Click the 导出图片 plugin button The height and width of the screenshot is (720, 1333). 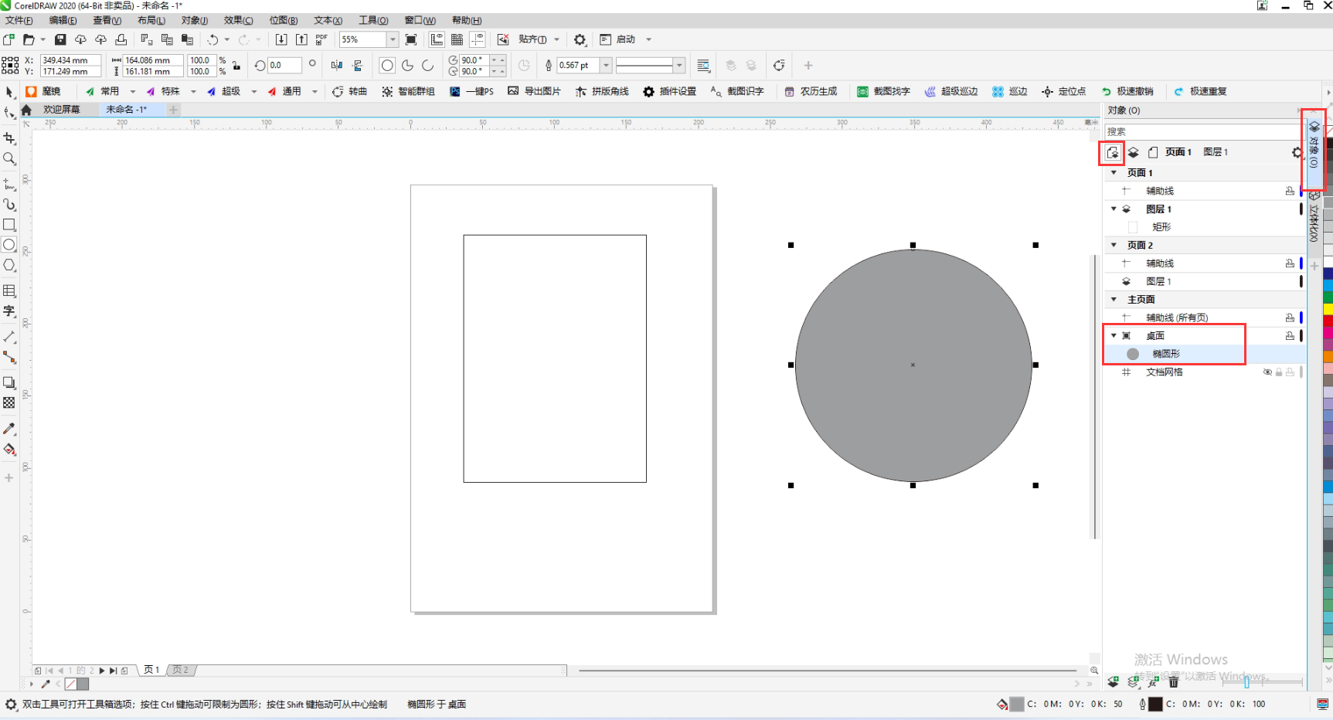pos(535,91)
